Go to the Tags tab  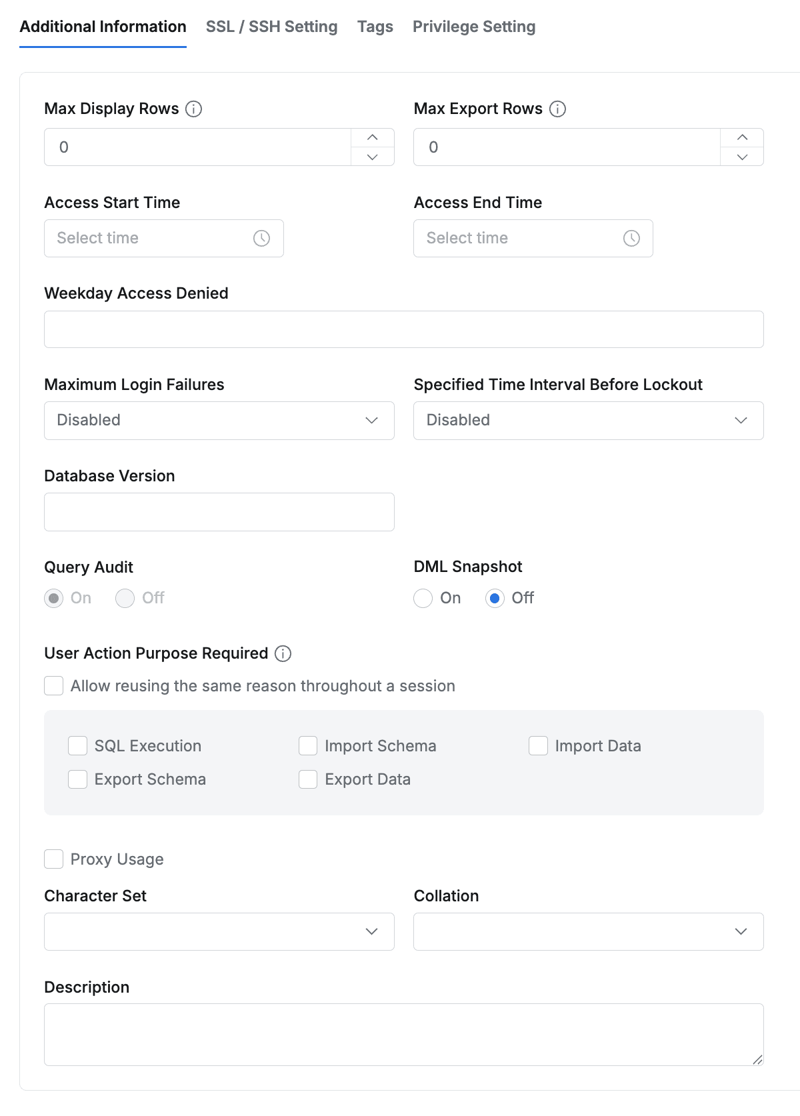(x=375, y=27)
